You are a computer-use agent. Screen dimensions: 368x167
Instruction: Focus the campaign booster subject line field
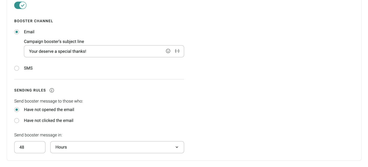[x=104, y=51]
